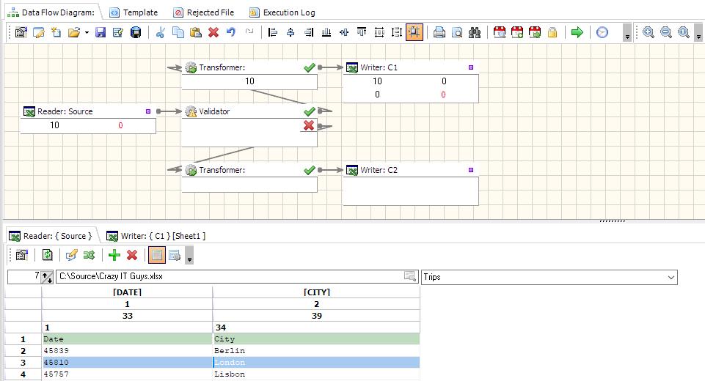Open the Execution Log tab
The width and height of the screenshot is (705, 381).
tap(282, 12)
